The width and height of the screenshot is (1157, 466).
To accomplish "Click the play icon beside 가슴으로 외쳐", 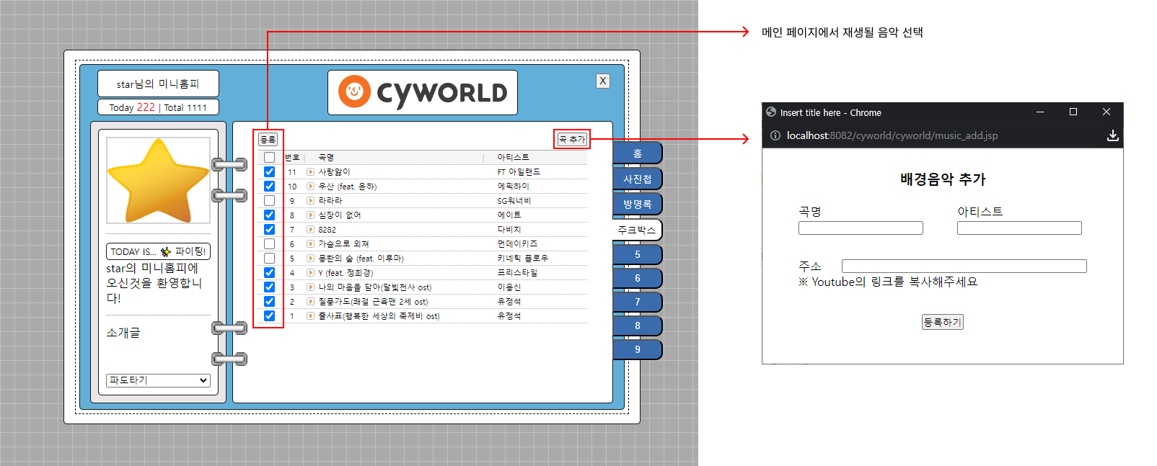I will click(310, 243).
